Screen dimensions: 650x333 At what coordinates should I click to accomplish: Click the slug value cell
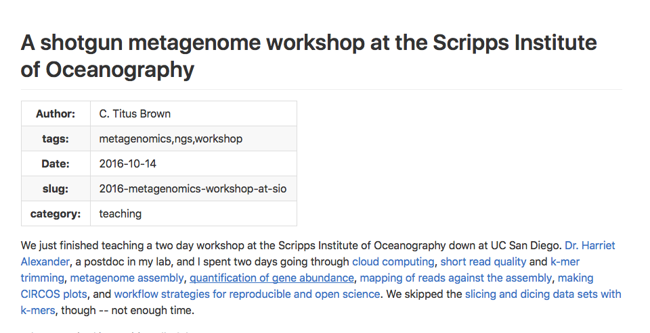(193, 189)
